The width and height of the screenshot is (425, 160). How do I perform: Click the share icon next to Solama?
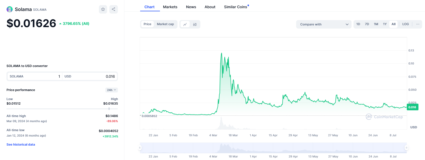113,9
